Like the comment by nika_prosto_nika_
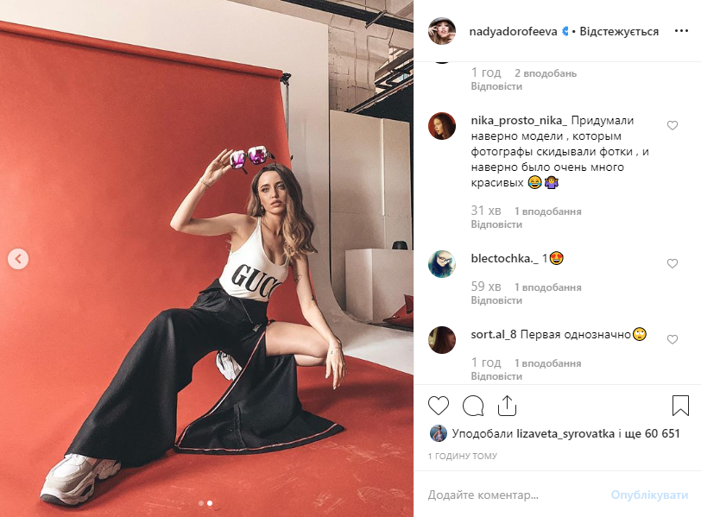The height and width of the screenshot is (517, 701). tap(673, 125)
